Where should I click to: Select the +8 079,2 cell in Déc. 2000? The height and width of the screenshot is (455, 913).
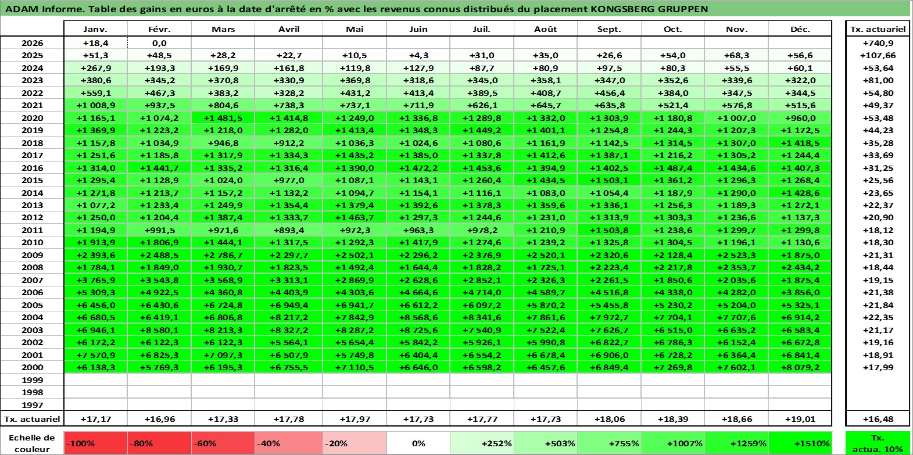(800, 367)
